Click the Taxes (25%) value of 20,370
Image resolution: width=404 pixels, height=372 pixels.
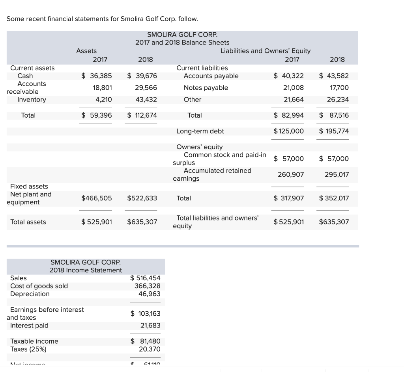150,349
